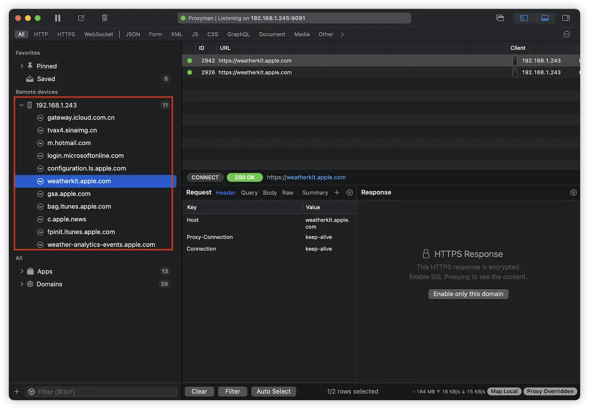Select gsa.apple.com domain

[x=69, y=194]
